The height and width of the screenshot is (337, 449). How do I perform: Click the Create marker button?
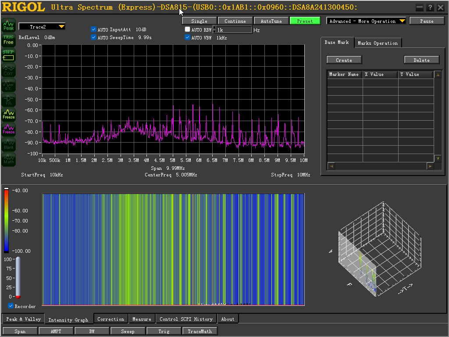click(x=344, y=60)
